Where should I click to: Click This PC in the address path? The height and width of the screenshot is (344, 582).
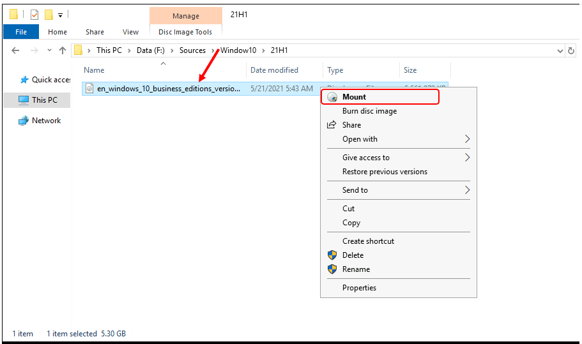point(109,50)
